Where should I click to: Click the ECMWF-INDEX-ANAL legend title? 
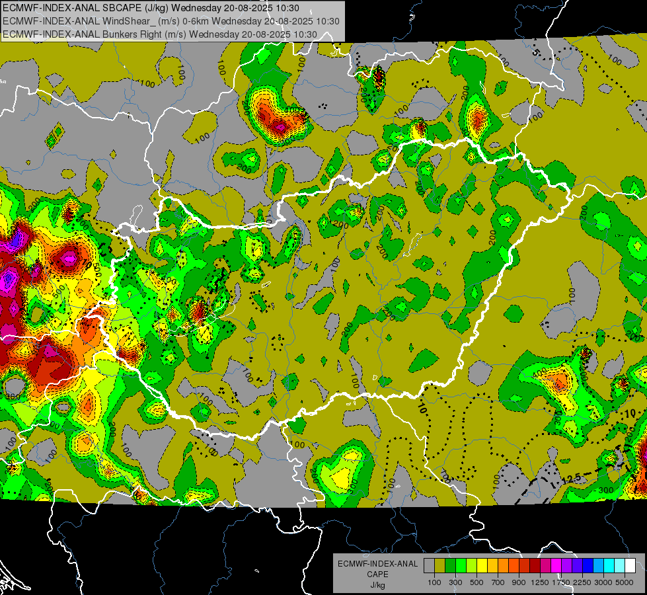377,564
